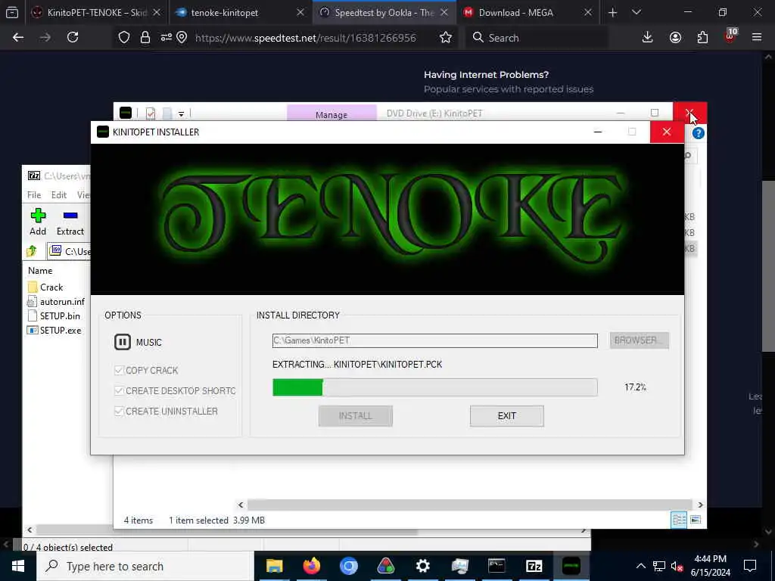Click the Name column header in 7-Zip

click(40, 270)
